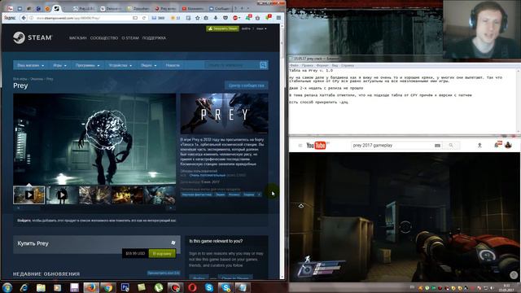
Task: Open МАГАЗИН in Steam top navigation
Action: (78, 38)
